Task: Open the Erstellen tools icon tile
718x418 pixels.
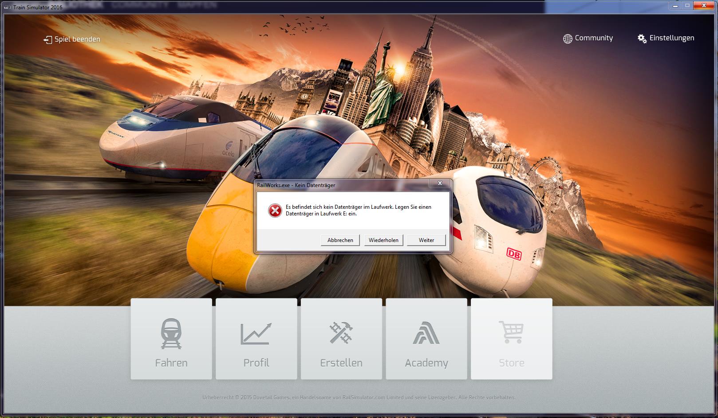Action: pyautogui.click(x=341, y=339)
